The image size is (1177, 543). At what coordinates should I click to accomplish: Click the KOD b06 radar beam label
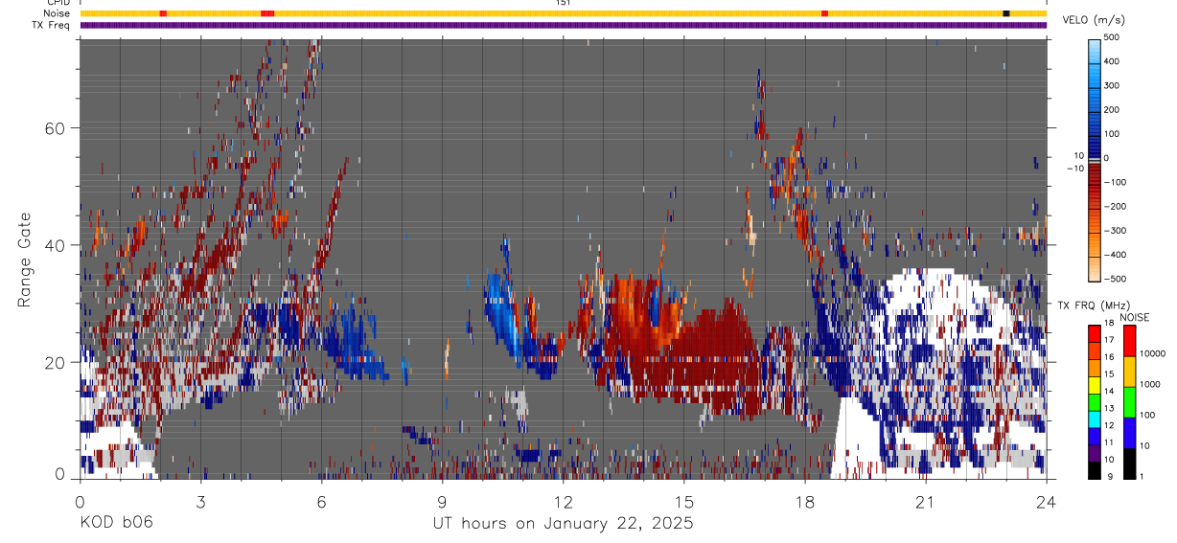pyautogui.click(x=115, y=523)
